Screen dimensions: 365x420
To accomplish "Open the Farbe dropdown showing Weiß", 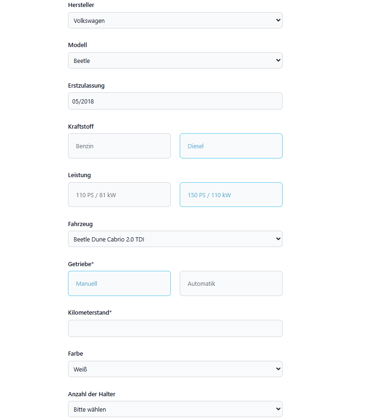I will click(x=175, y=369).
